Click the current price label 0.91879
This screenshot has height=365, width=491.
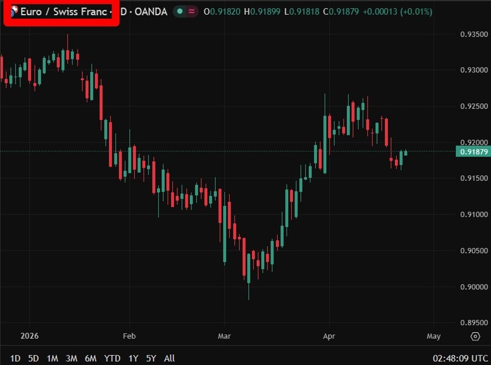click(472, 152)
